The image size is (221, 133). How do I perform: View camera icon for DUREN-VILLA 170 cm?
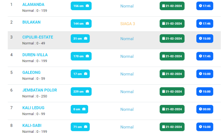coord(87,56)
